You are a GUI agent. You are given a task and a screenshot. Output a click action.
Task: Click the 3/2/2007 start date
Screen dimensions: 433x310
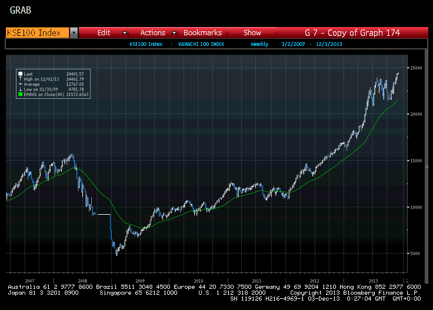tap(293, 44)
